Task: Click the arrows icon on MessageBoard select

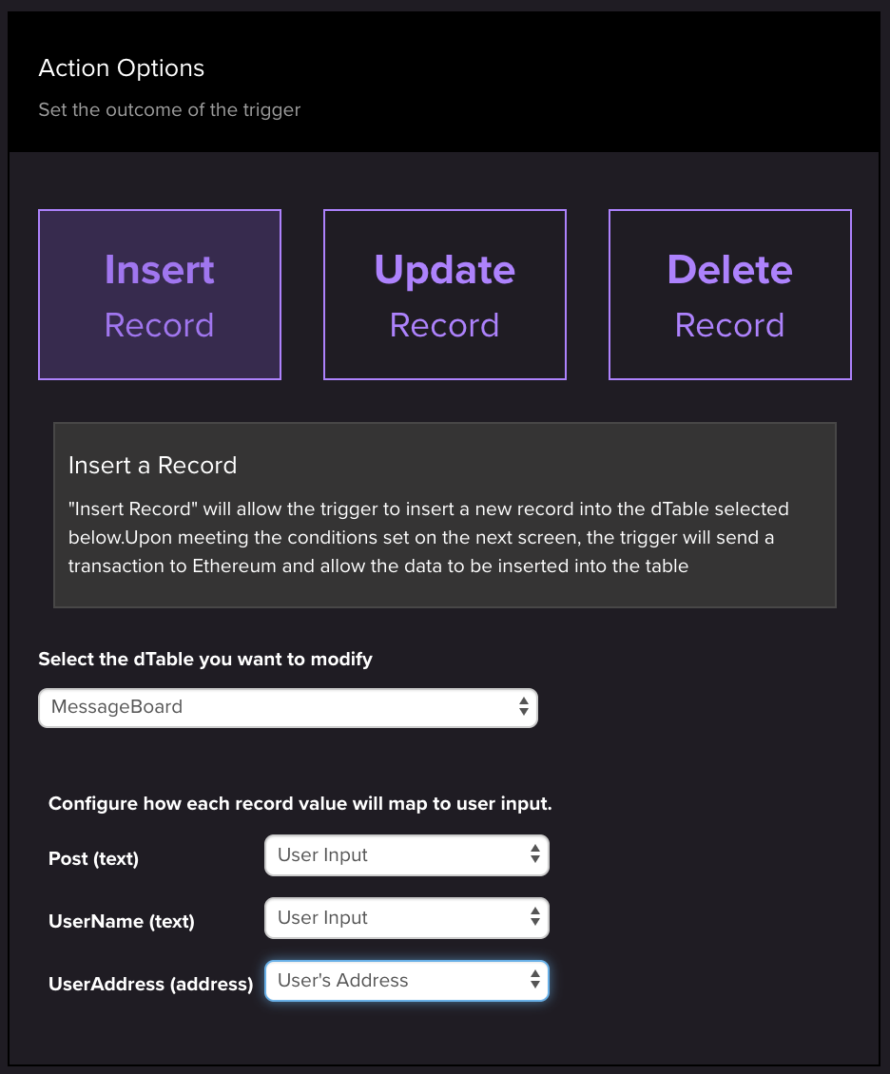Action: [523, 707]
